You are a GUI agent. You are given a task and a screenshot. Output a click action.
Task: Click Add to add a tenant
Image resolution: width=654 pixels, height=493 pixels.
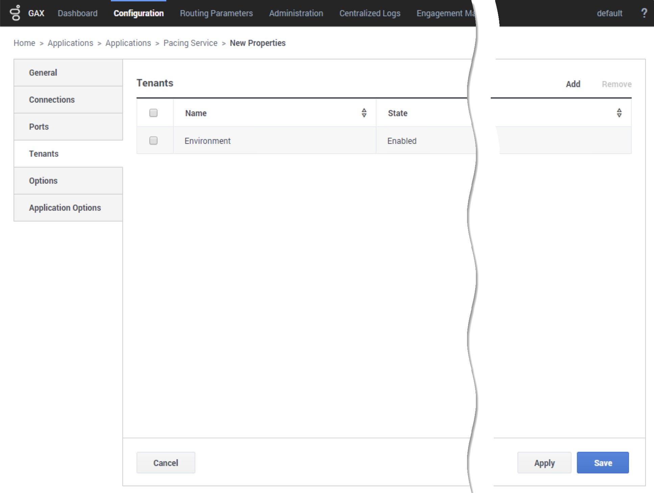coord(573,84)
